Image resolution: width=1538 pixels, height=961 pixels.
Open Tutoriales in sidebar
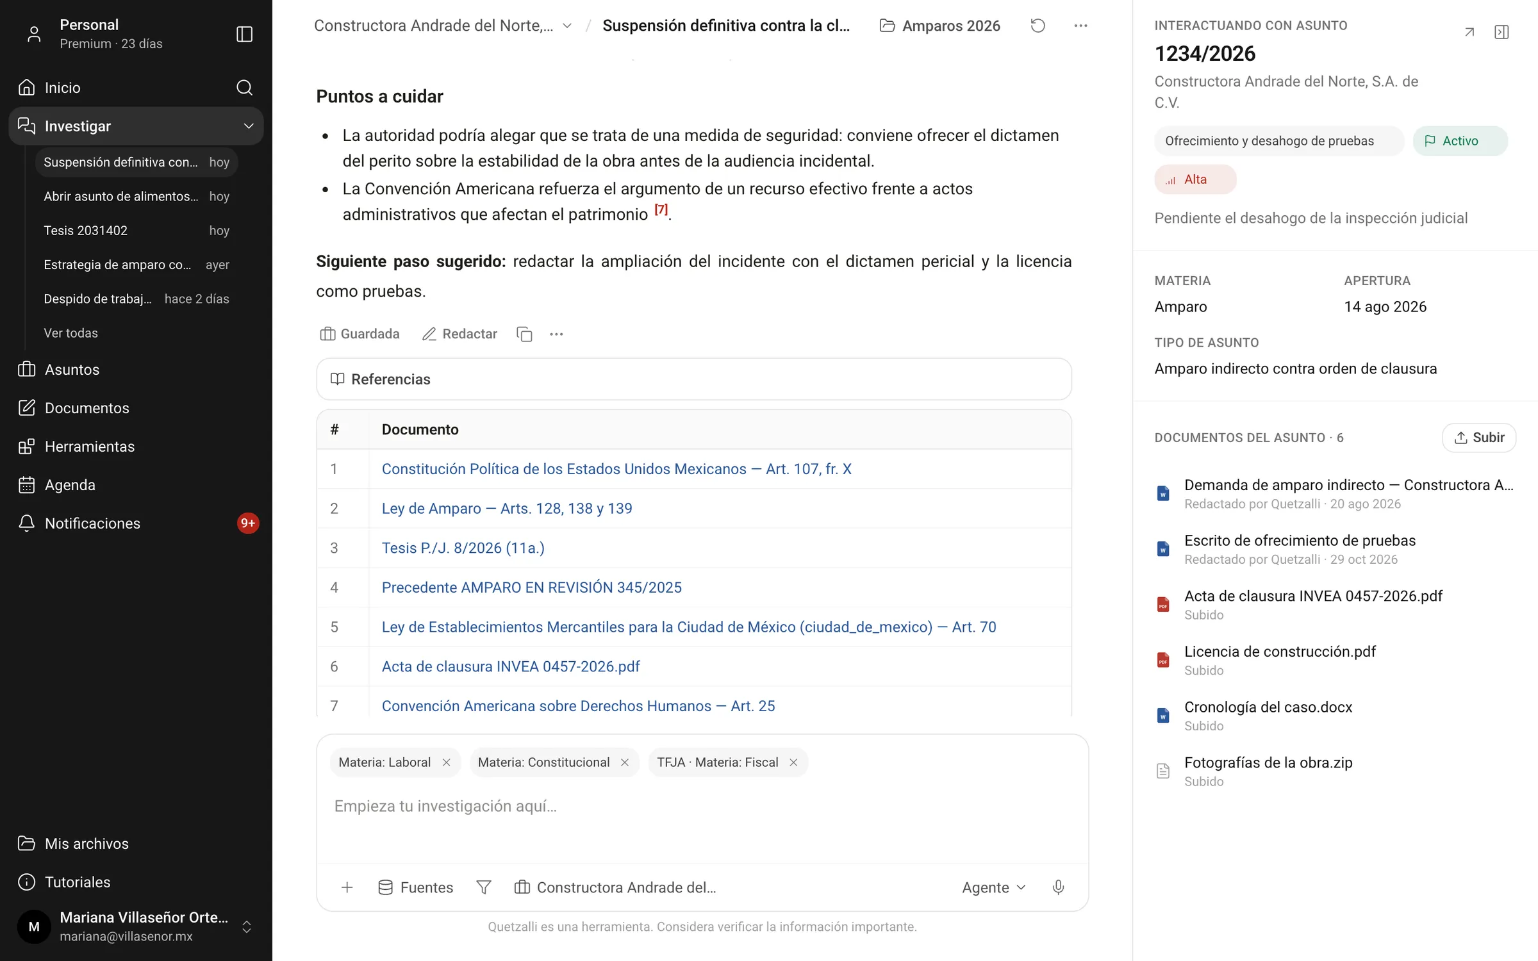click(136, 882)
